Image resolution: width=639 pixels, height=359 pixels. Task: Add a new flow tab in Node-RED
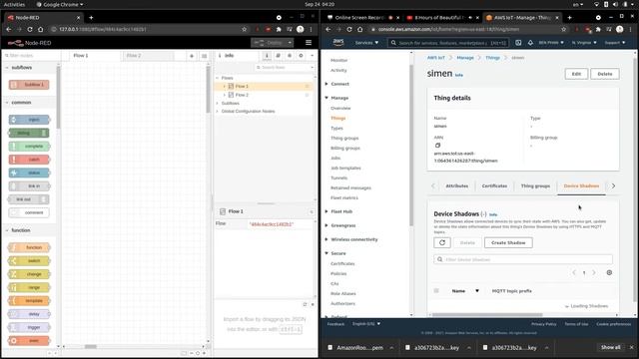pos(192,56)
